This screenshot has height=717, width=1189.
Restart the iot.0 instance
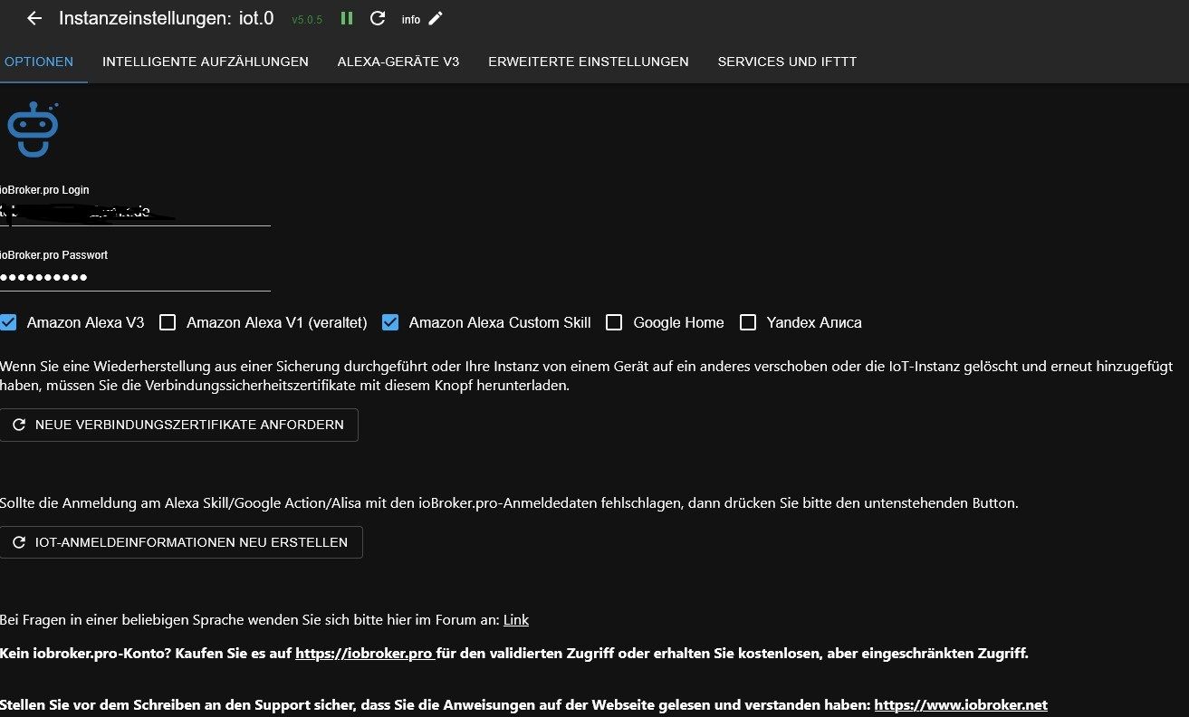[378, 18]
